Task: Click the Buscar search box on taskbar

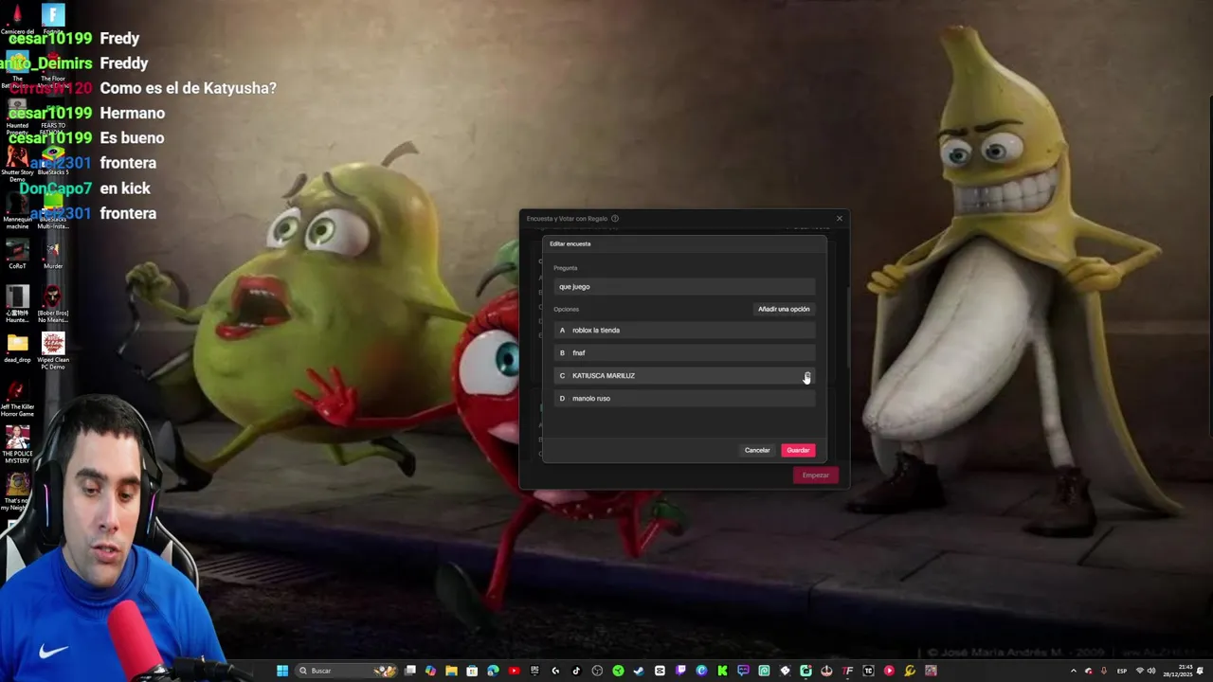Action: [x=348, y=671]
